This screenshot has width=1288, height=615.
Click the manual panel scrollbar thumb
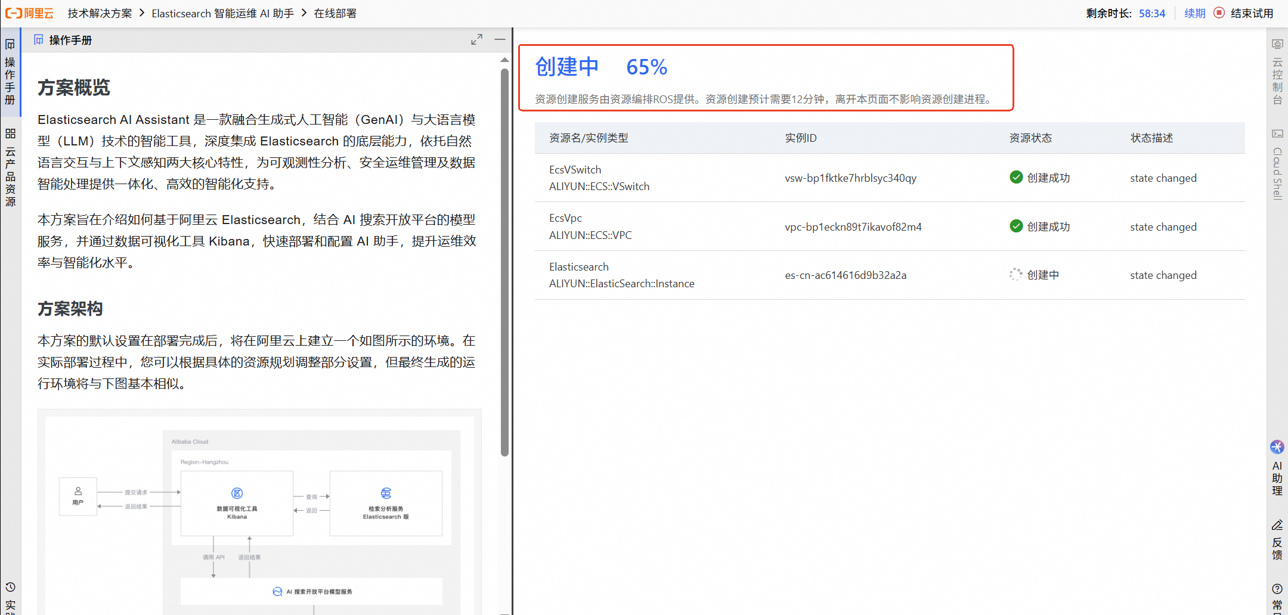tap(504, 262)
